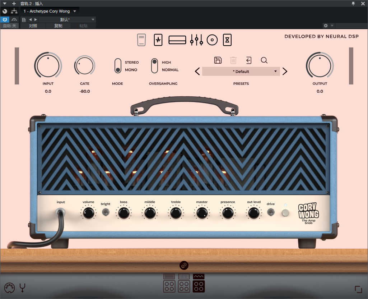The height and width of the screenshot is (299, 368).
Task: Expand the arrow next to settings gear
Action: pyautogui.click(x=332, y=26)
